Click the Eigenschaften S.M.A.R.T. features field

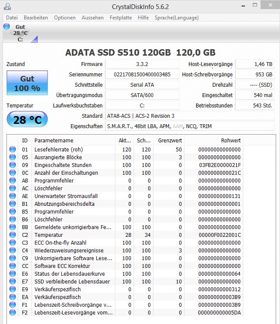click(x=190, y=126)
